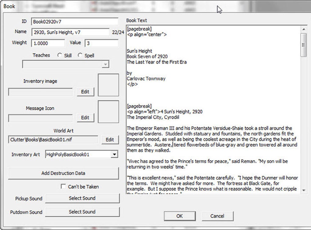The width and height of the screenshot is (311, 230).
Task: Click the closing '</p>' tag line
Action: pos(132,84)
